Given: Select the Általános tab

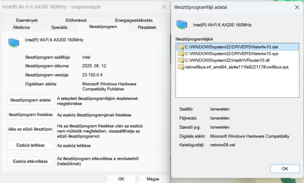Looking at the screenshot, I should click(21, 27).
